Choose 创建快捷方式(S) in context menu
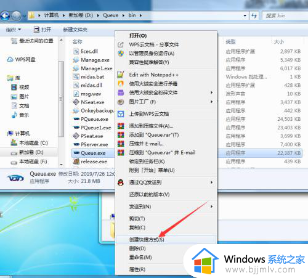 coord(166,240)
